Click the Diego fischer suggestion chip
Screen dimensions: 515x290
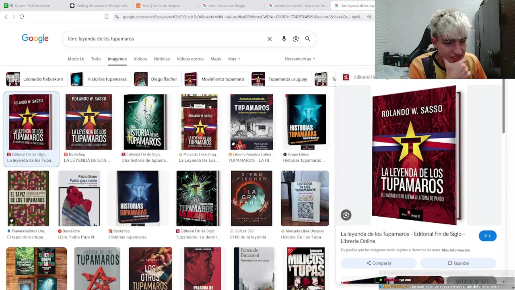tap(157, 79)
